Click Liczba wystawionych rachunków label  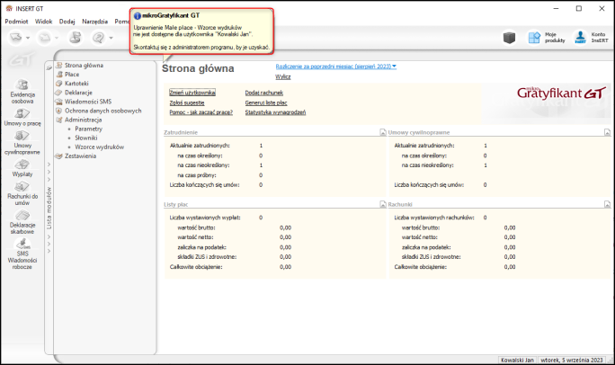[434, 218]
